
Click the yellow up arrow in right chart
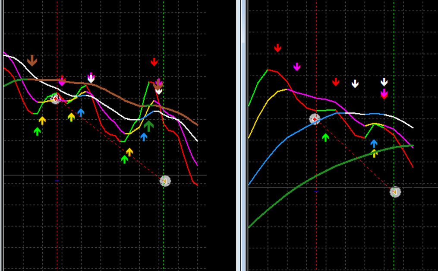374,153
